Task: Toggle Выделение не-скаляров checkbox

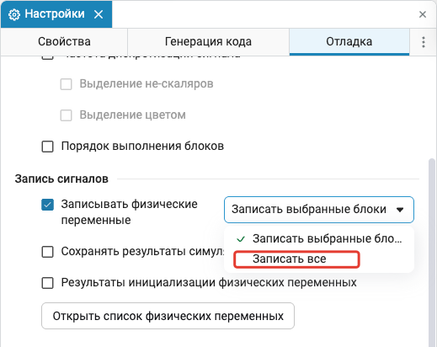Action: click(66, 84)
